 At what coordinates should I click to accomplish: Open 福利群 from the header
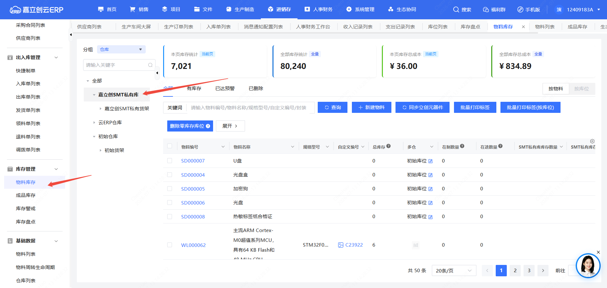pyautogui.click(x=494, y=9)
